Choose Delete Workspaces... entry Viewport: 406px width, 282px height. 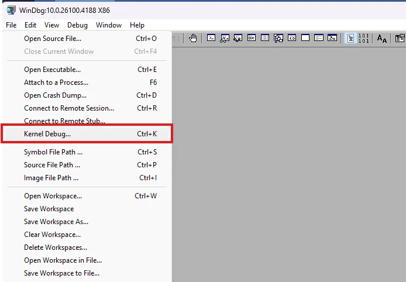point(87,247)
